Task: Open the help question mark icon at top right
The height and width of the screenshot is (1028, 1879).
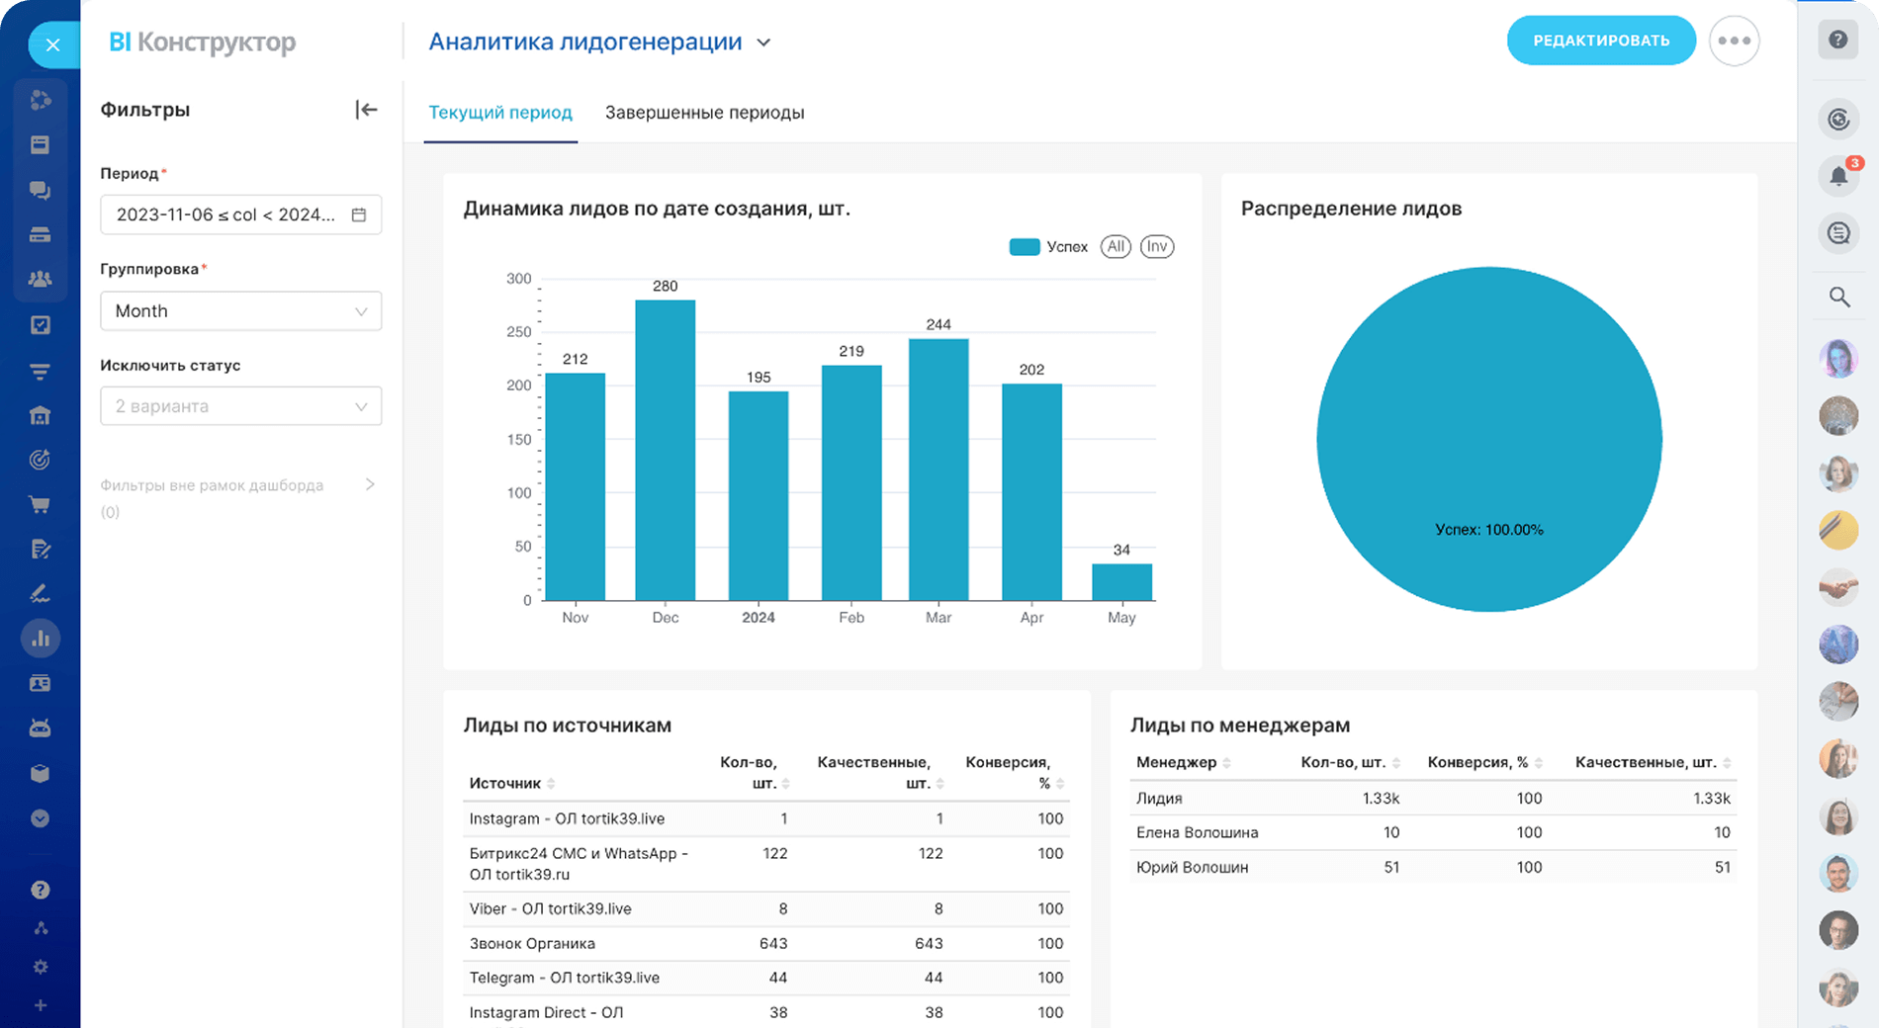Action: click(1837, 41)
